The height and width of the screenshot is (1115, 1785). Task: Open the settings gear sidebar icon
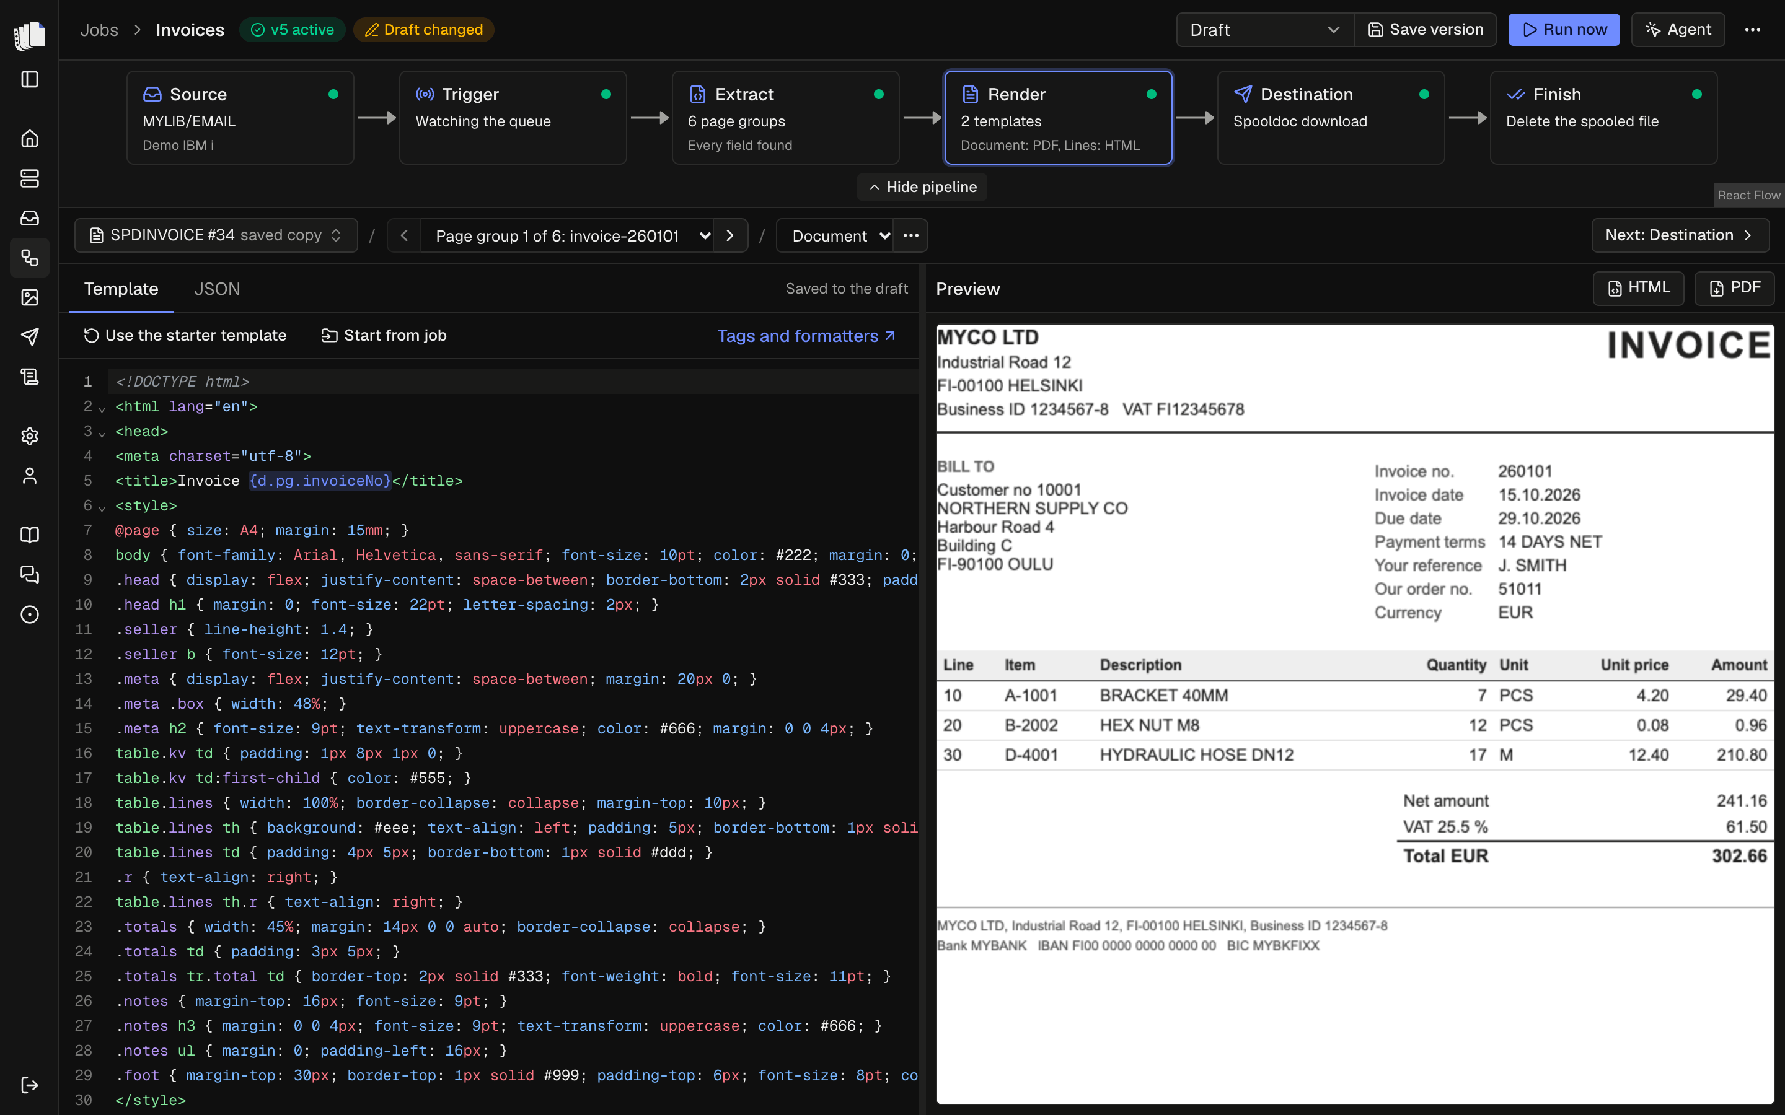30,436
